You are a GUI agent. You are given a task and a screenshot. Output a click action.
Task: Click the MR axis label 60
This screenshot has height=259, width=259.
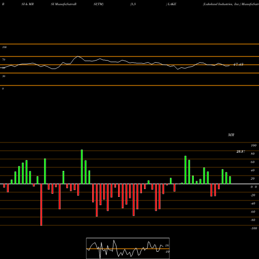click(x=253, y=162)
